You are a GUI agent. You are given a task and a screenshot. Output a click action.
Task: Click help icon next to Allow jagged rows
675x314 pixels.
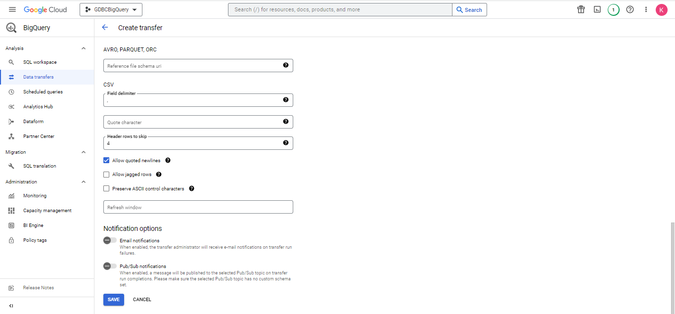pyautogui.click(x=159, y=175)
